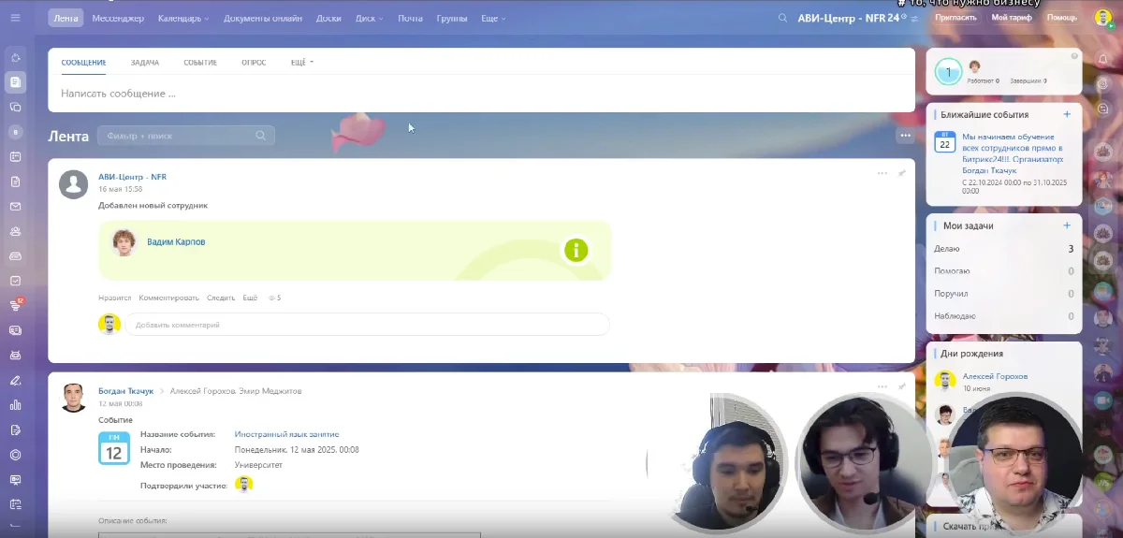The image size is (1123, 538).
Task: Select the ОПРОС tab in composer
Action: (254, 63)
